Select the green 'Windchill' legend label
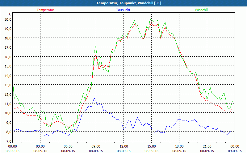247x154 pixels. coord(201,10)
